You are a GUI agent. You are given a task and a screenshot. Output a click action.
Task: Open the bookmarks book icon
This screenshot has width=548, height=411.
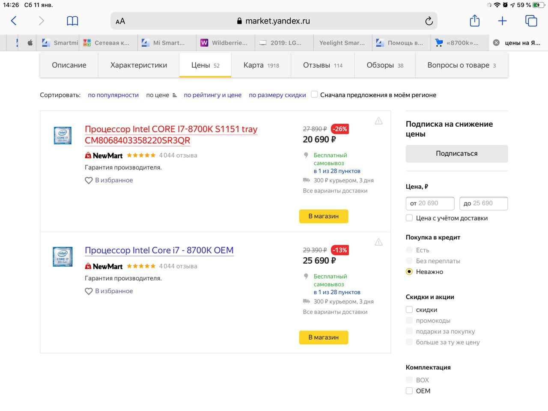tap(72, 21)
